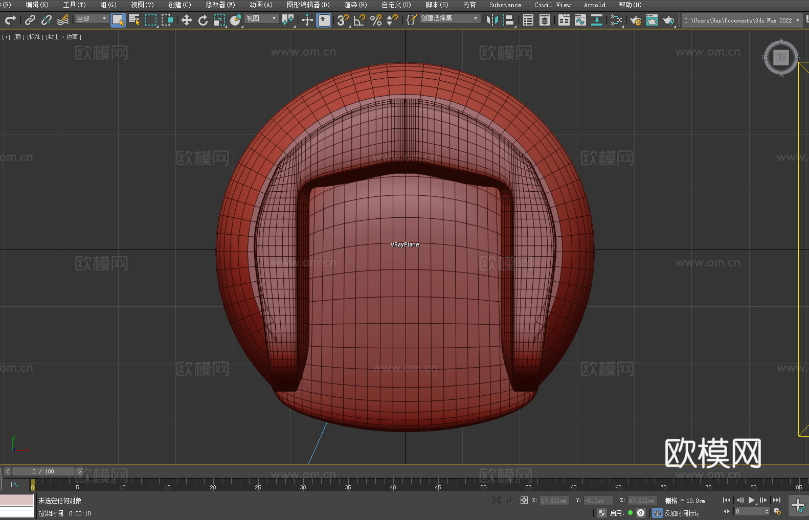
Task: Open the Civil View menu
Action: 552,5
